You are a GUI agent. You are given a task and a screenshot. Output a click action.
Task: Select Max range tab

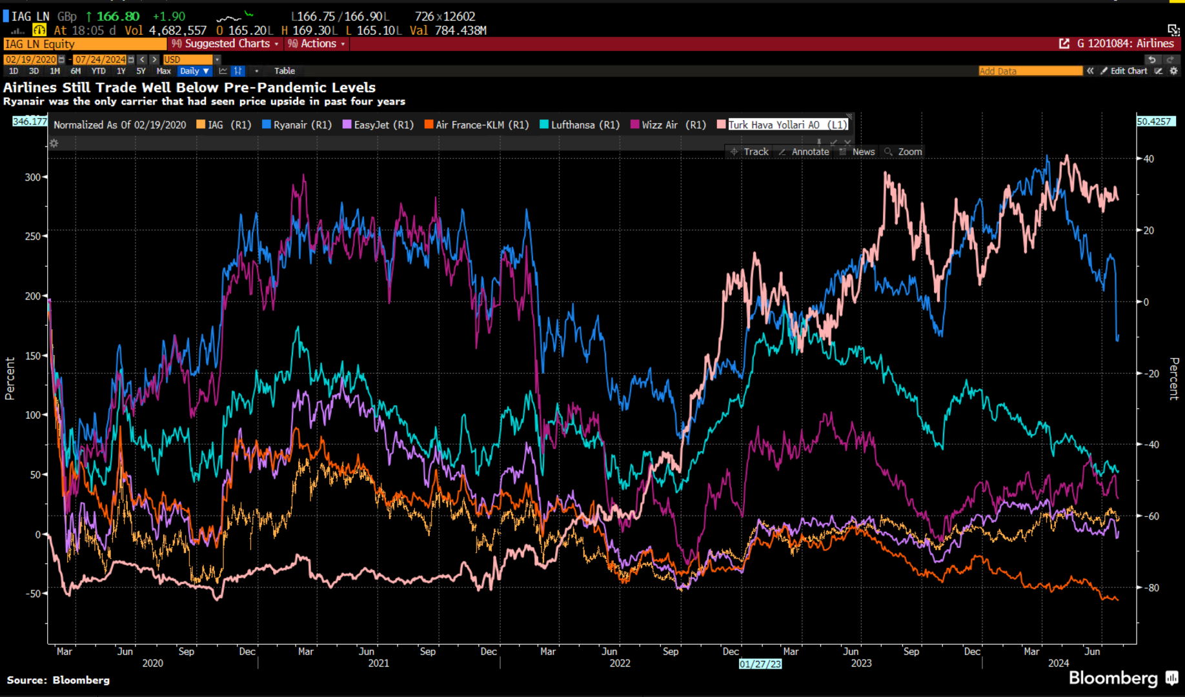click(163, 71)
